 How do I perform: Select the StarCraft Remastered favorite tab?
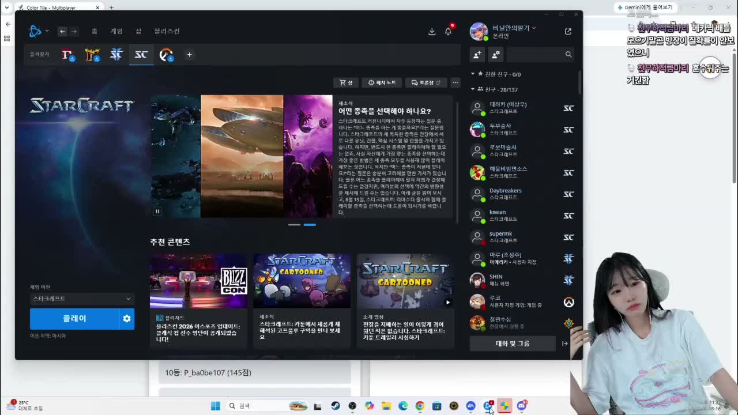coord(141,55)
